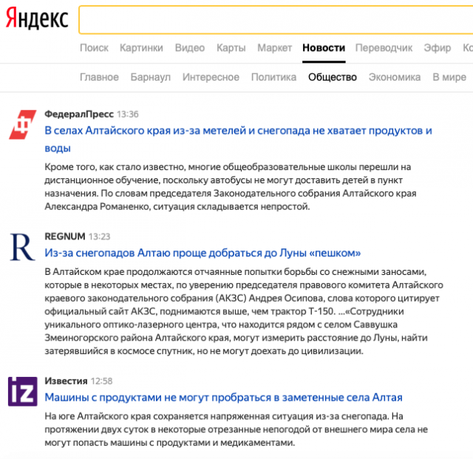Focus the Yandex search input field

(275, 19)
